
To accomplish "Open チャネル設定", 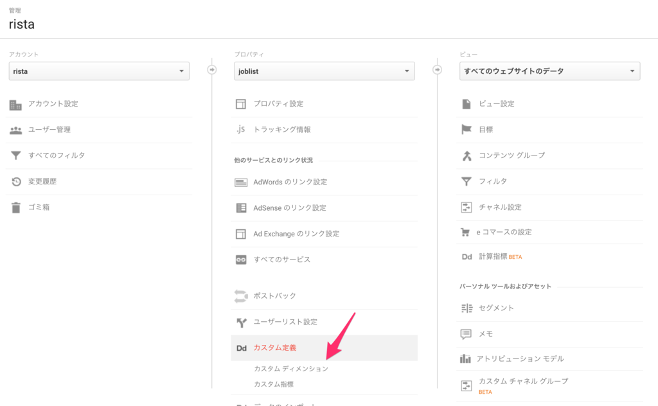I will [500, 207].
